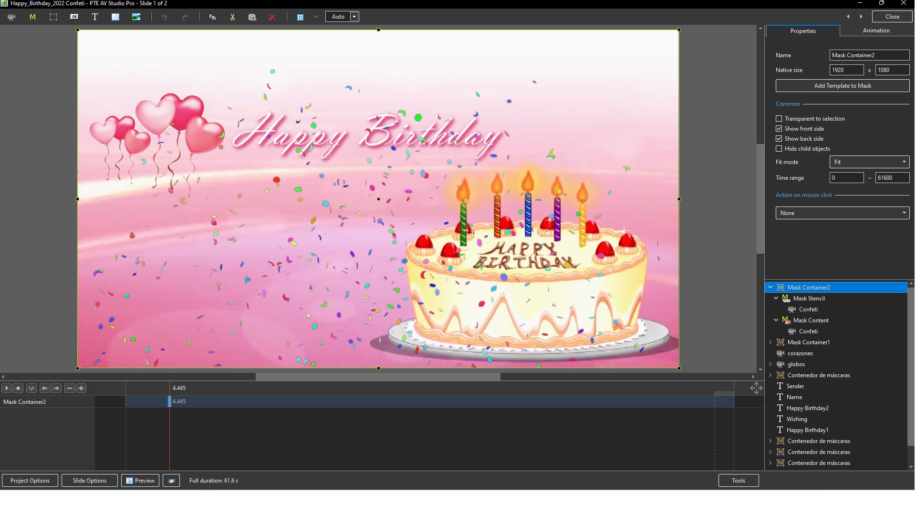Open Slide Options
This screenshot has height=515, width=916.
(x=89, y=481)
